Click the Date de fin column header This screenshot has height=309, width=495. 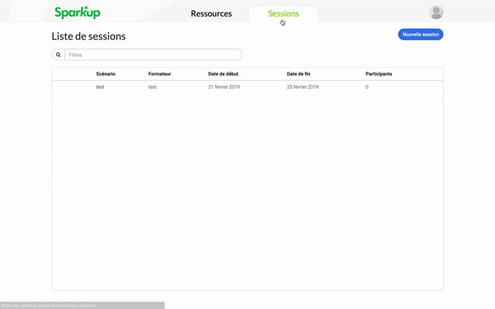coord(299,74)
